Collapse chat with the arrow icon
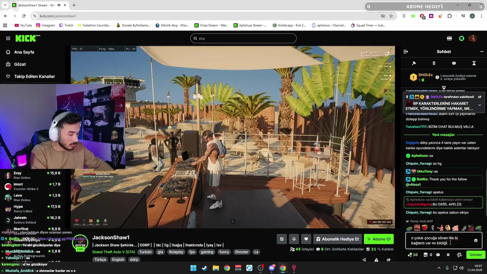487x274 pixels. click(x=406, y=51)
